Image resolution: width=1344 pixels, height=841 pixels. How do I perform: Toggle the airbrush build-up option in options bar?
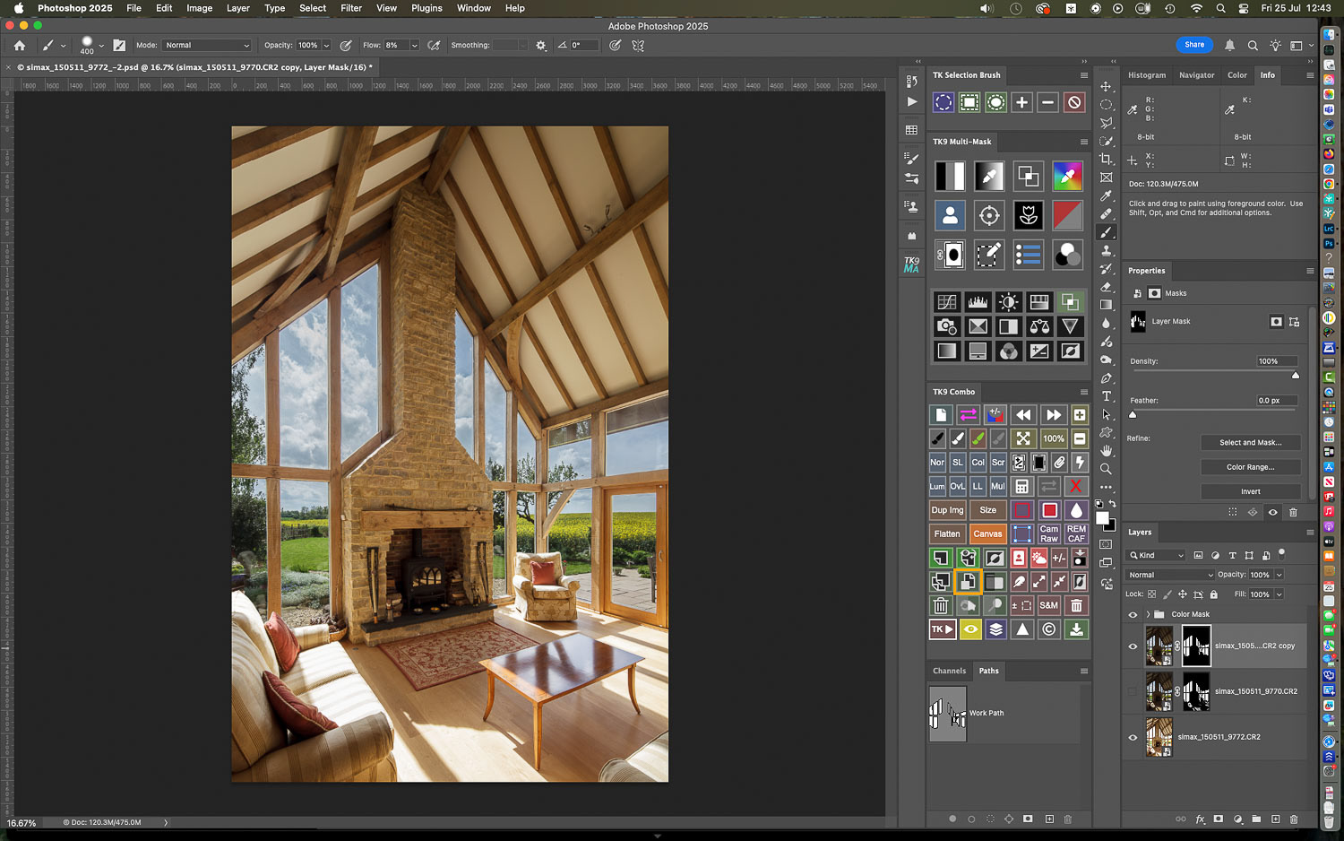[435, 45]
